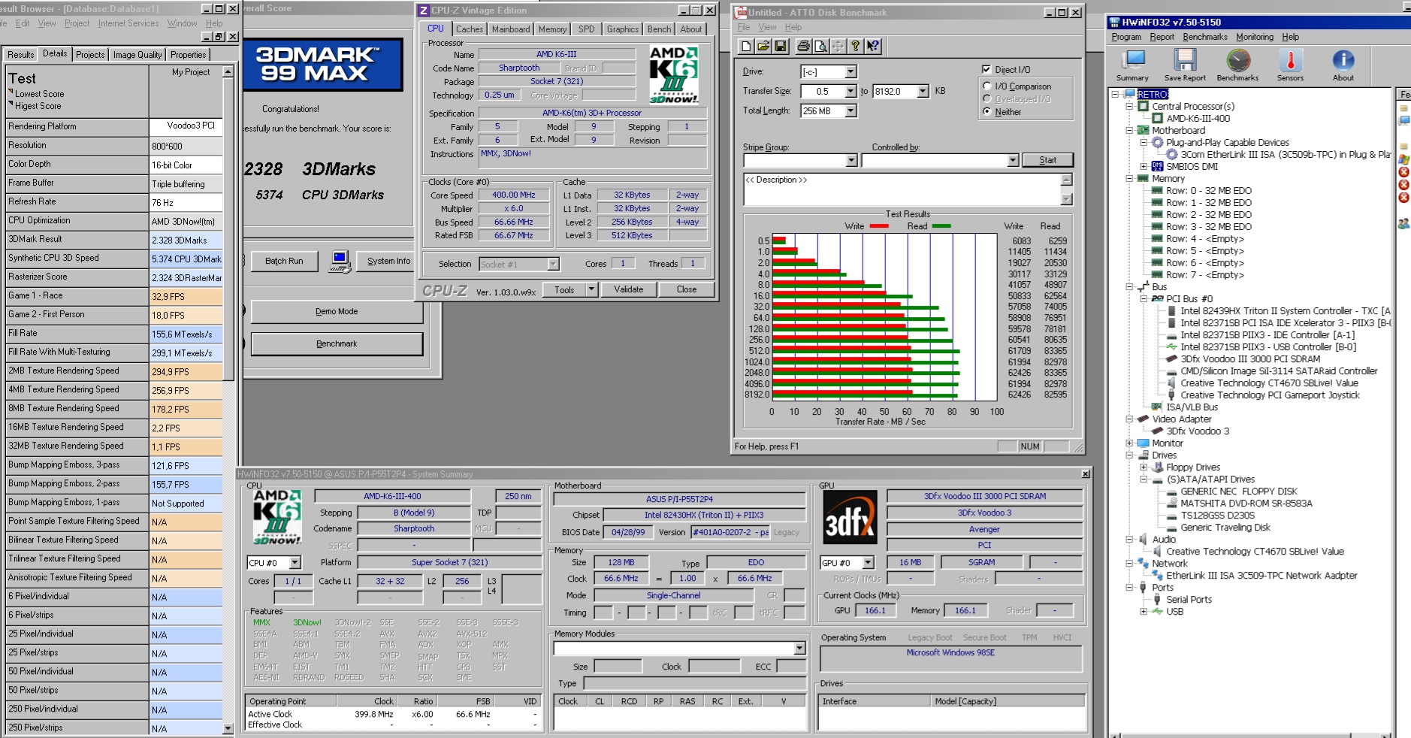Open the Internet Services menu in Result Browser
1411x738 pixels.
(x=128, y=23)
